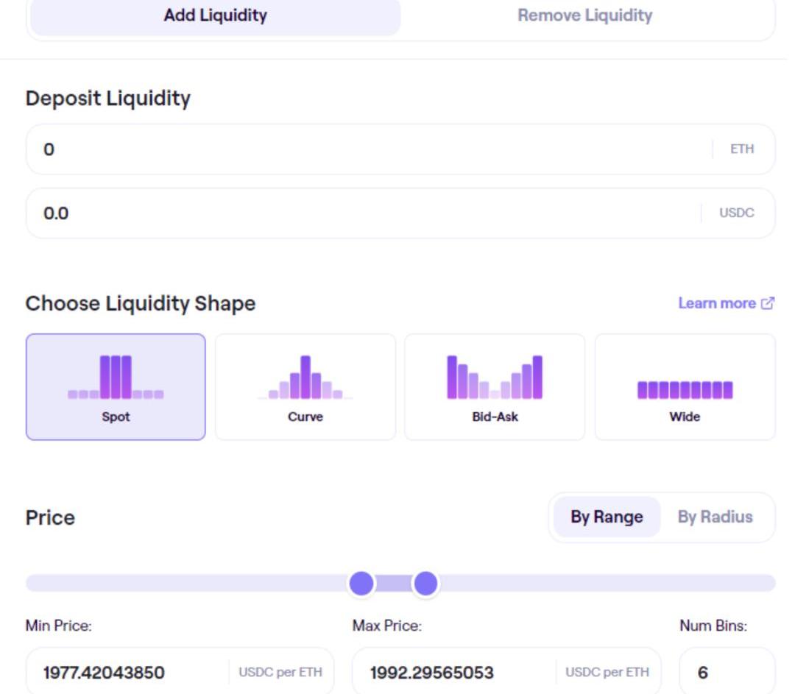Select the Spot liquidity shape chart
Viewport: 795px width, 694px height.
point(116,386)
